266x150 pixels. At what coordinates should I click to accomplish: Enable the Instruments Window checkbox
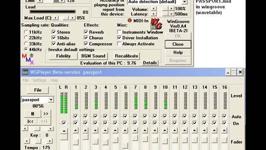coord(119,32)
